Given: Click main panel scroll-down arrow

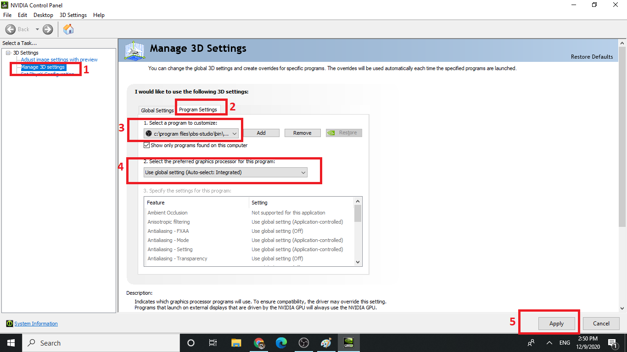Looking at the screenshot, I should 623,308.
